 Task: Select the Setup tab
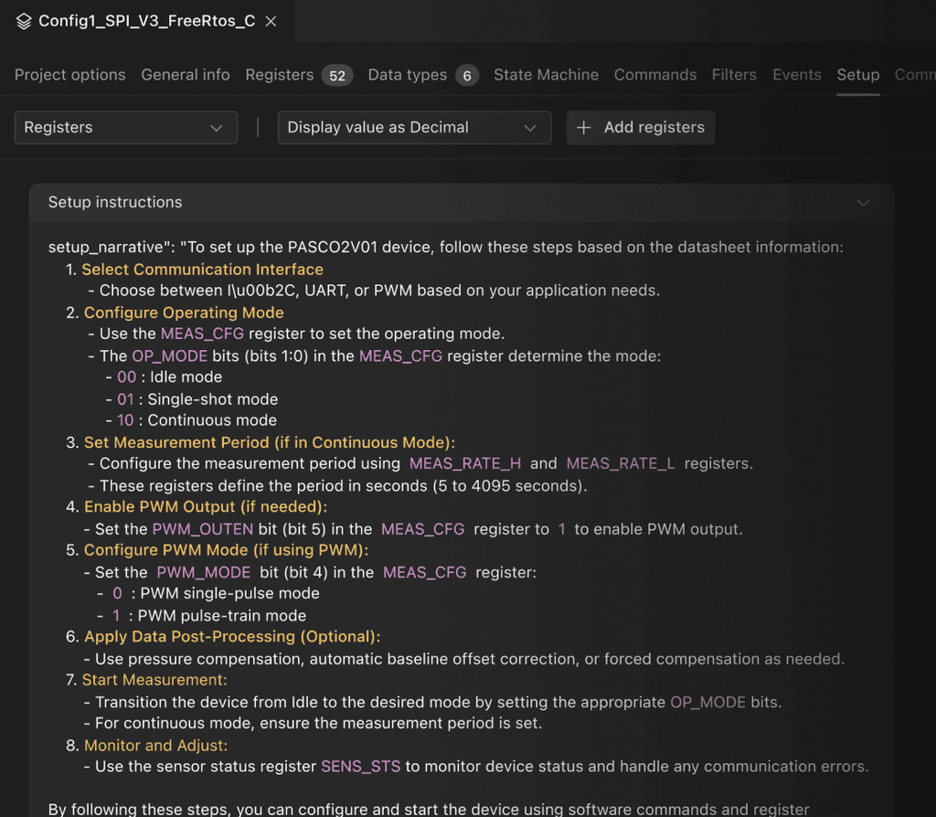pyautogui.click(x=857, y=75)
